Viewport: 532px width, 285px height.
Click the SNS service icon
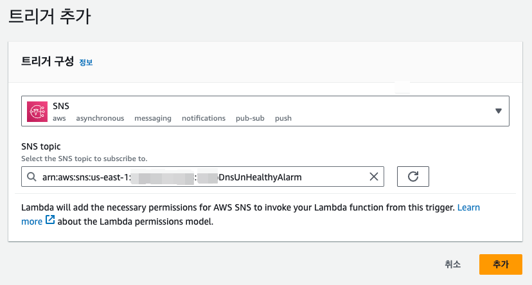coord(37,111)
